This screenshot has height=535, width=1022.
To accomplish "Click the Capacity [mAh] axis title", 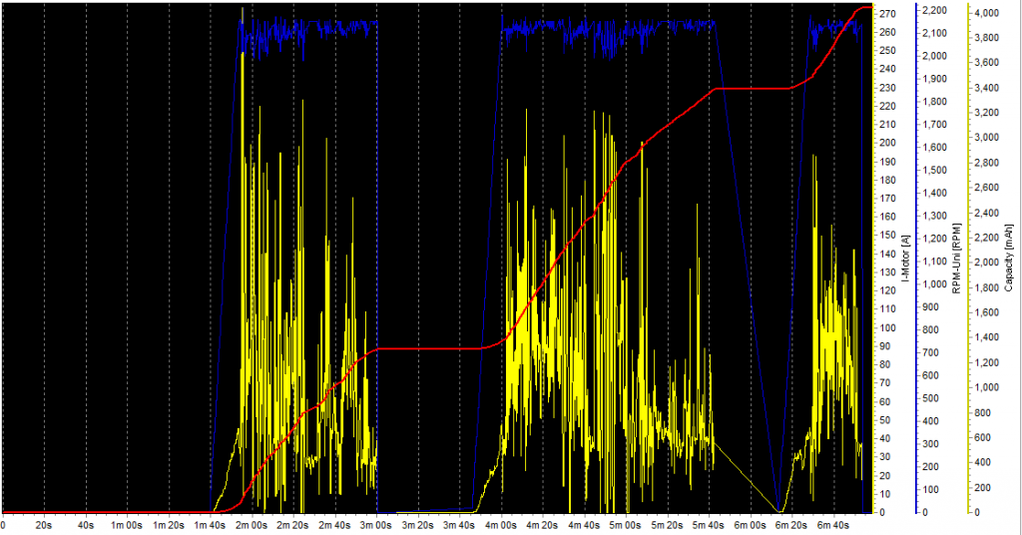I will click(x=1011, y=259).
